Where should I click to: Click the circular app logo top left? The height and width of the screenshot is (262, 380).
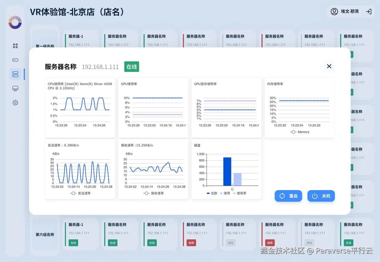pos(15,22)
